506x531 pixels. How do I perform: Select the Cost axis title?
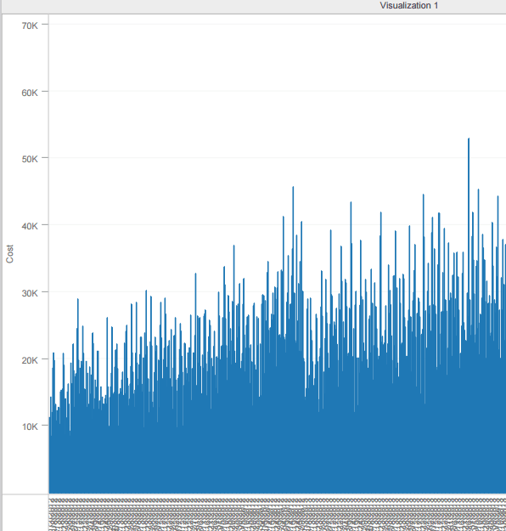(9, 254)
